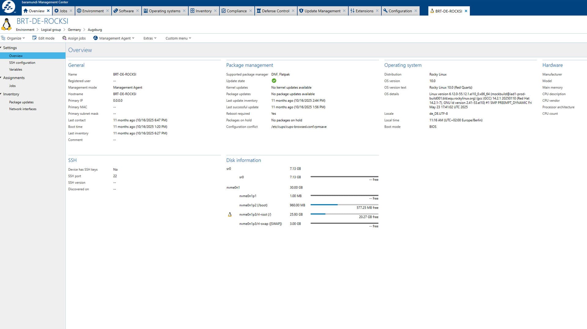Screen dimensions: 587x329
Task: Close the Software tab
Action: point(138,11)
